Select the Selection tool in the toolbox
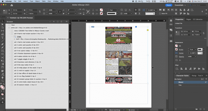 click(2, 21)
